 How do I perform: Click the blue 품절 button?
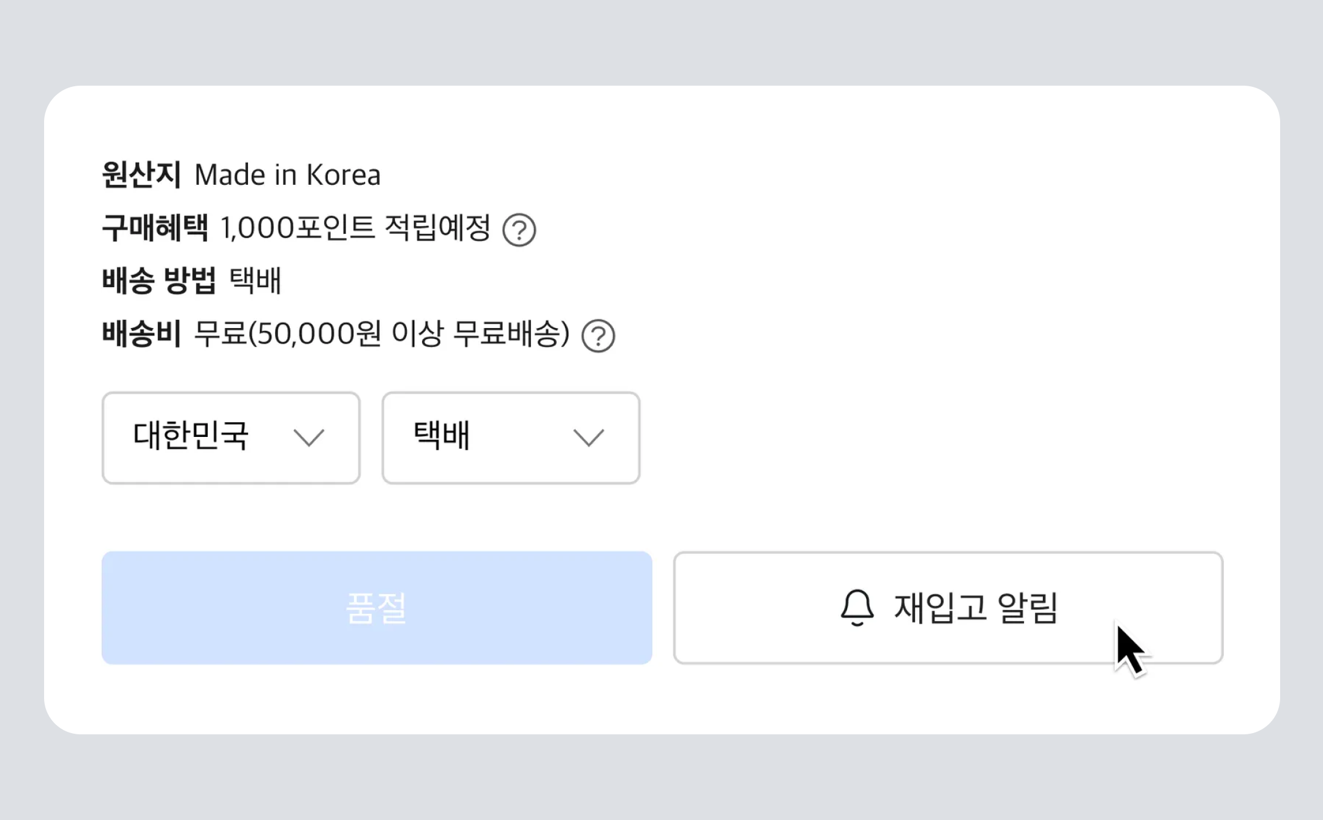coord(377,608)
